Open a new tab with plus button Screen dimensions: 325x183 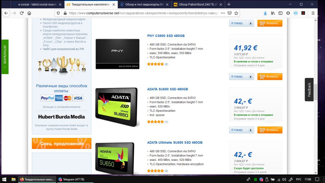229,4
